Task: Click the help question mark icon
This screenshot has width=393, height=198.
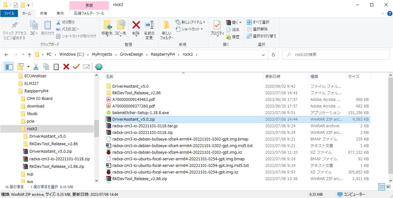Action: coord(389,14)
